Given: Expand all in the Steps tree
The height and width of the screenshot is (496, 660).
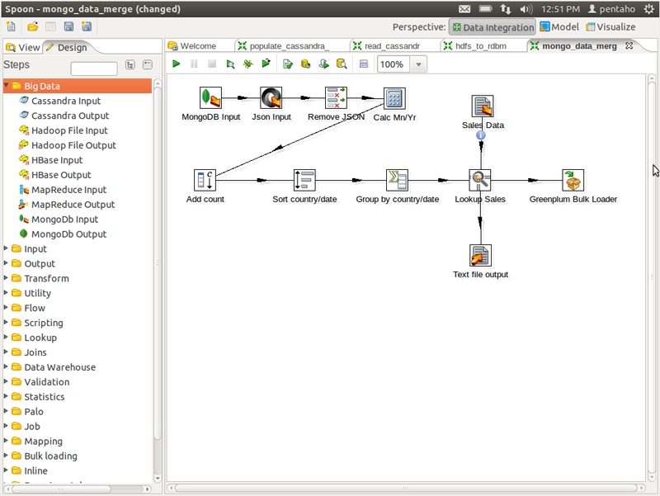Looking at the screenshot, I should pos(130,64).
